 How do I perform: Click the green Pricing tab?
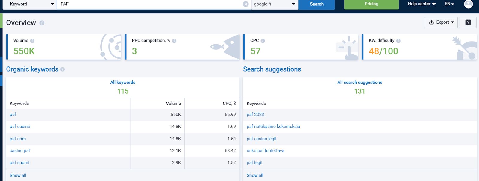pos(371,4)
